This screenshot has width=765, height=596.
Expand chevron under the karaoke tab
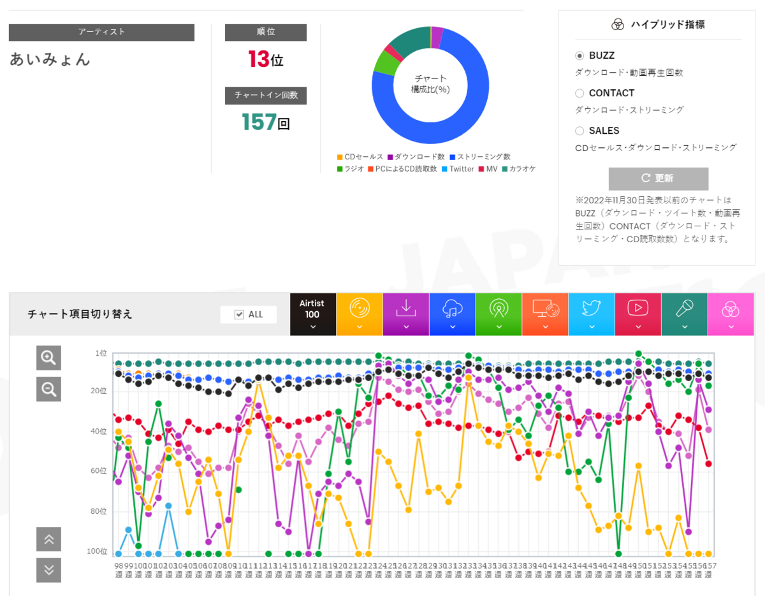(x=685, y=327)
